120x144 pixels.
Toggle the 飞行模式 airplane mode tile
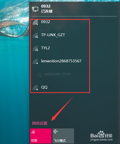[63, 136]
